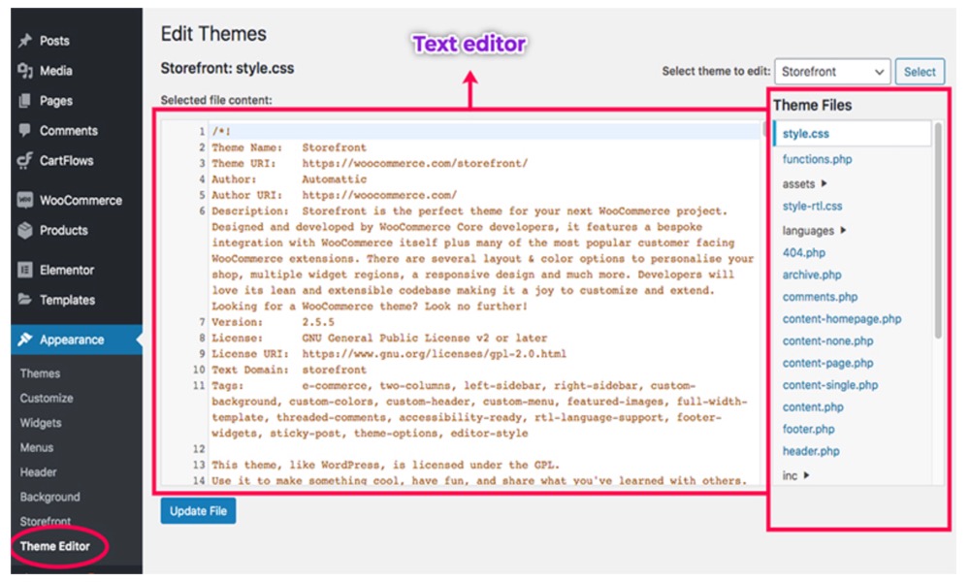The image size is (970, 582).
Task: Open the Header submenu link
Action: coord(38,472)
